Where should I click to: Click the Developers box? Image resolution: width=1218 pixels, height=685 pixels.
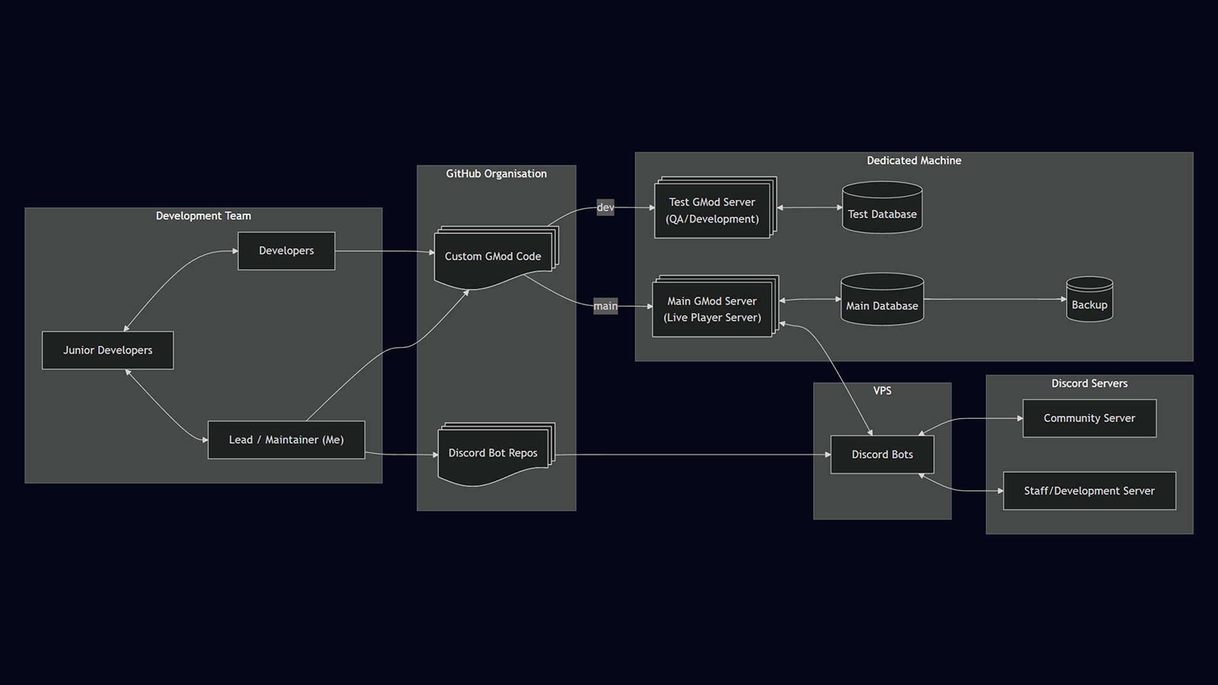(x=286, y=251)
